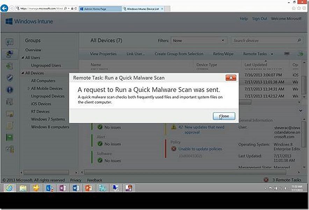Viewport: 309px width, 210px height.
Task: Collapse the All Users tree node
Action: [x=23, y=58]
